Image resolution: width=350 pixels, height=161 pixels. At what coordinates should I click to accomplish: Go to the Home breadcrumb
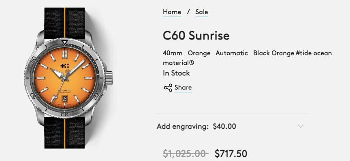(172, 12)
